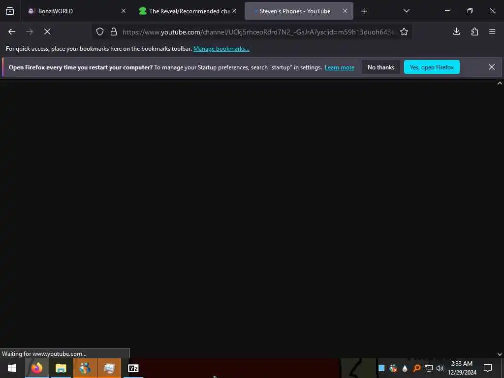Click the scrollbar down arrow

tap(500, 354)
